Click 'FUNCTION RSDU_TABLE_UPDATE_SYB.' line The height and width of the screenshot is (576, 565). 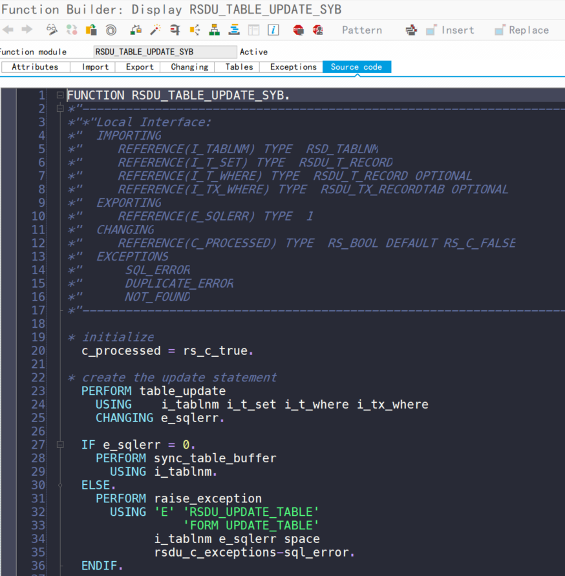[178, 96]
